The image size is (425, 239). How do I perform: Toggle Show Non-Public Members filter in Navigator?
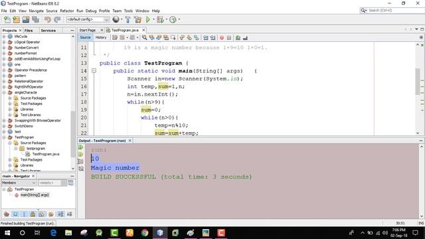click(33, 214)
